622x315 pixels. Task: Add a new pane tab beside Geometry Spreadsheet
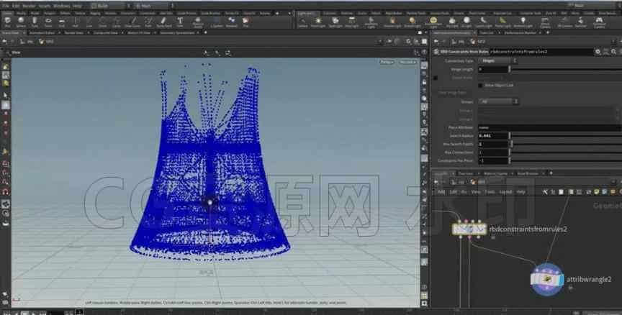205,33
